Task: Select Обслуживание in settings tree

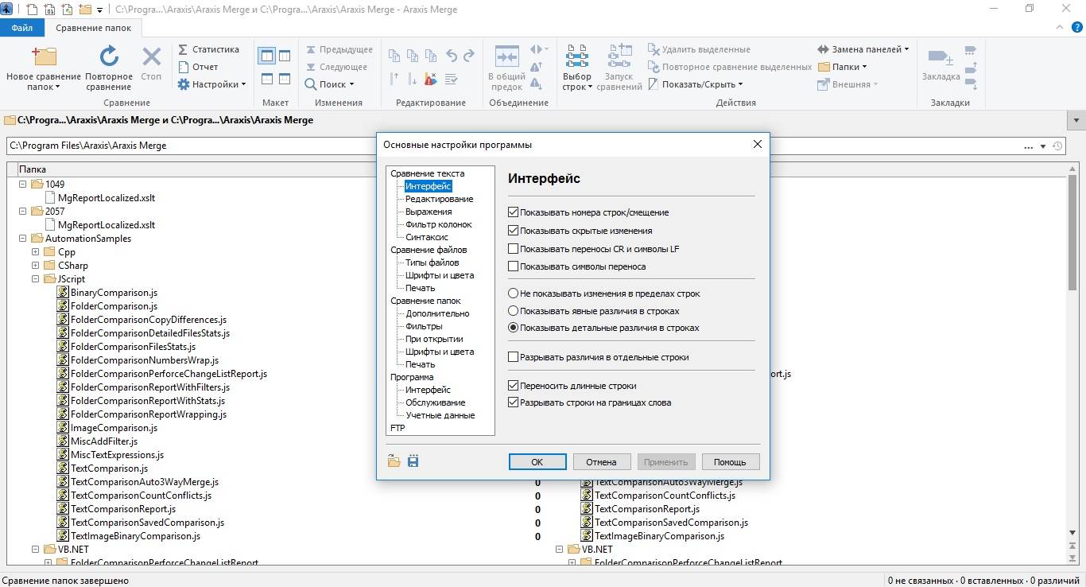Action: coord(436,402)
